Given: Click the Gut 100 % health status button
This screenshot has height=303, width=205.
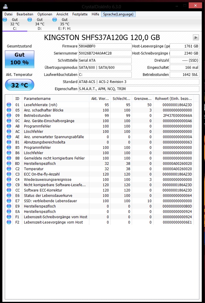Looking at the screenshot, I should [x=20, y=59].
